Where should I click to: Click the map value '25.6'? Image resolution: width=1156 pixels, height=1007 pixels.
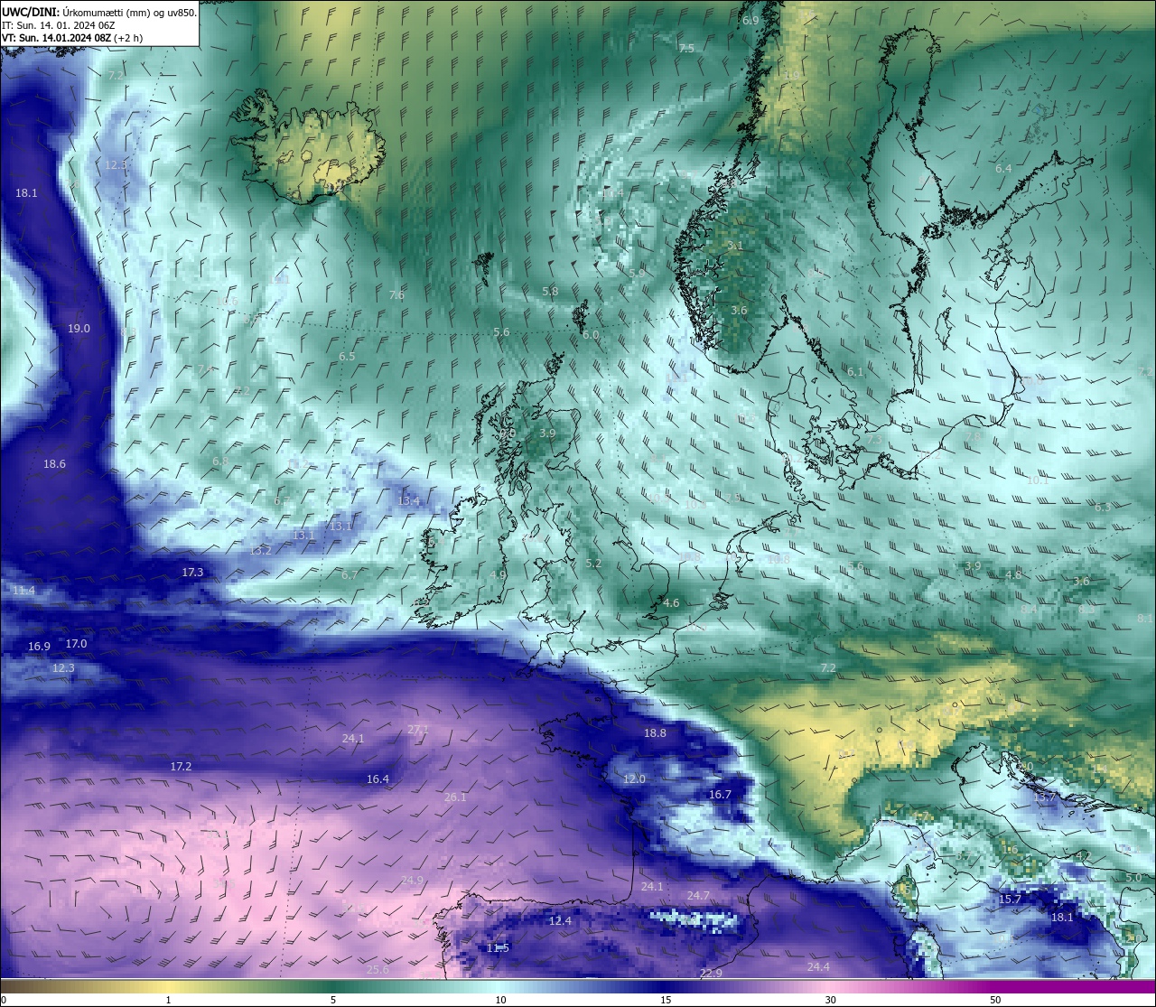point(378,969)
